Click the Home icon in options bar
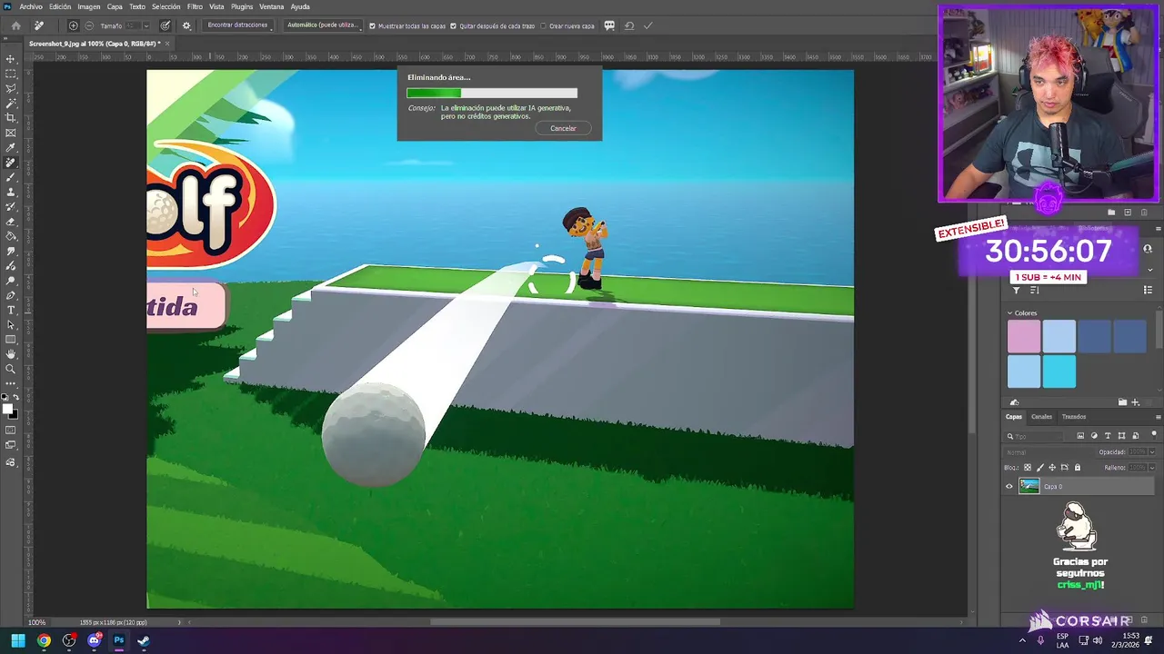 tap(15, 25)
